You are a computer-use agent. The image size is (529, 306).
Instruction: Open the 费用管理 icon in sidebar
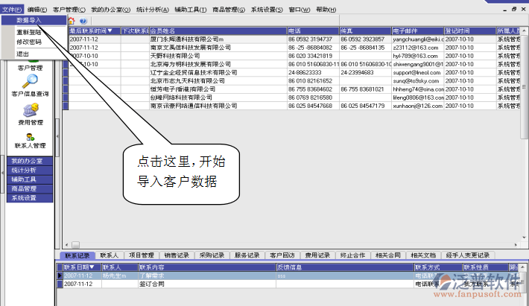click(x=31, y=110)
